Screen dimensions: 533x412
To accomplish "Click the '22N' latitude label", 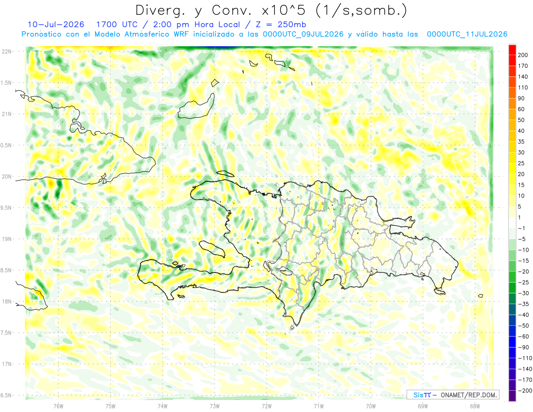I will click(x=8, y=52).
